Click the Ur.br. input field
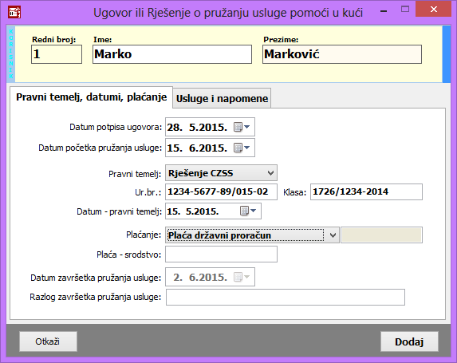Image resolution: width=457 pixels, height=363 pixels. pyautogui.click(x=221, y=191)
